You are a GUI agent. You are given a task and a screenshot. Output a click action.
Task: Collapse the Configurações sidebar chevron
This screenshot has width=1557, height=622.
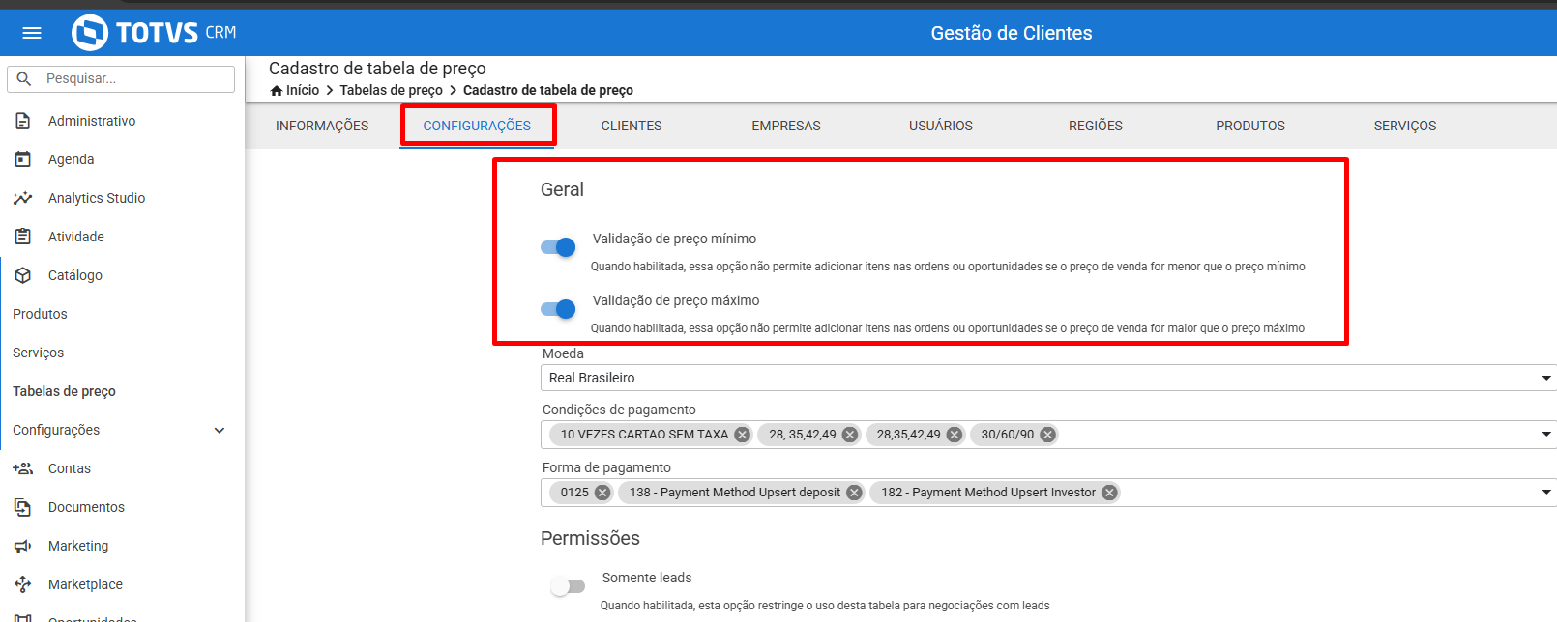[220, 430]
